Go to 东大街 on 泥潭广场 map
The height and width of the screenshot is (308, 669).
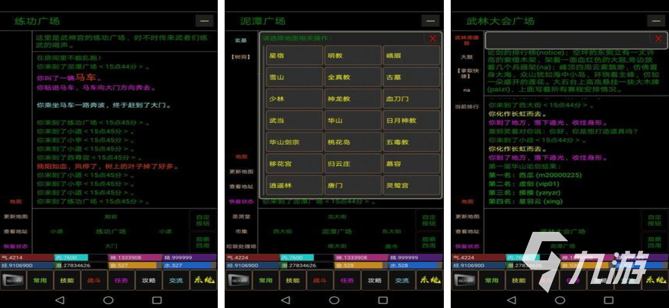(x=391, y=231)
